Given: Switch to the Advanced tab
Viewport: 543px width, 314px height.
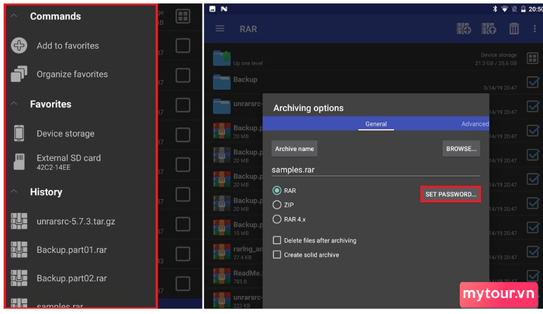Looking at the screenshot, I should [475, 124].
